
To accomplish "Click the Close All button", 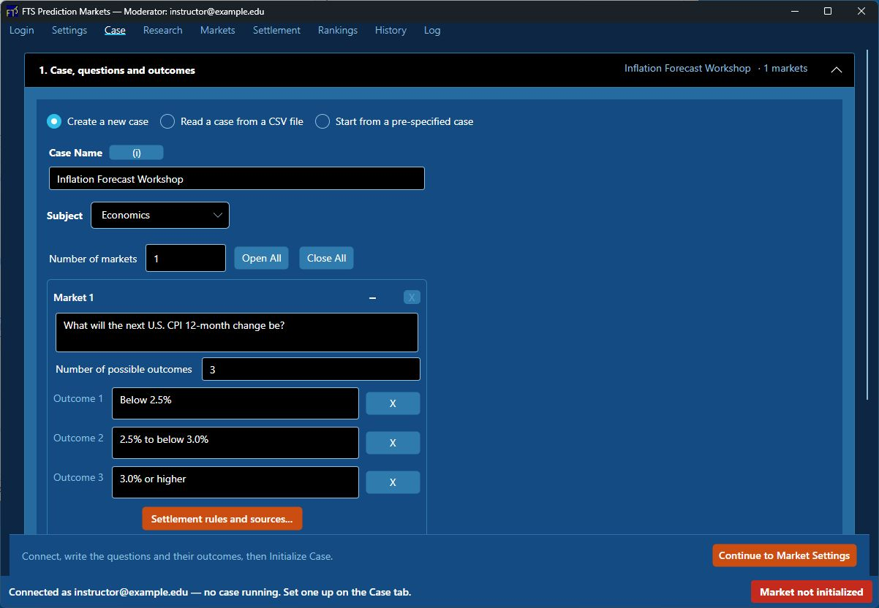I will pos(326,258).
